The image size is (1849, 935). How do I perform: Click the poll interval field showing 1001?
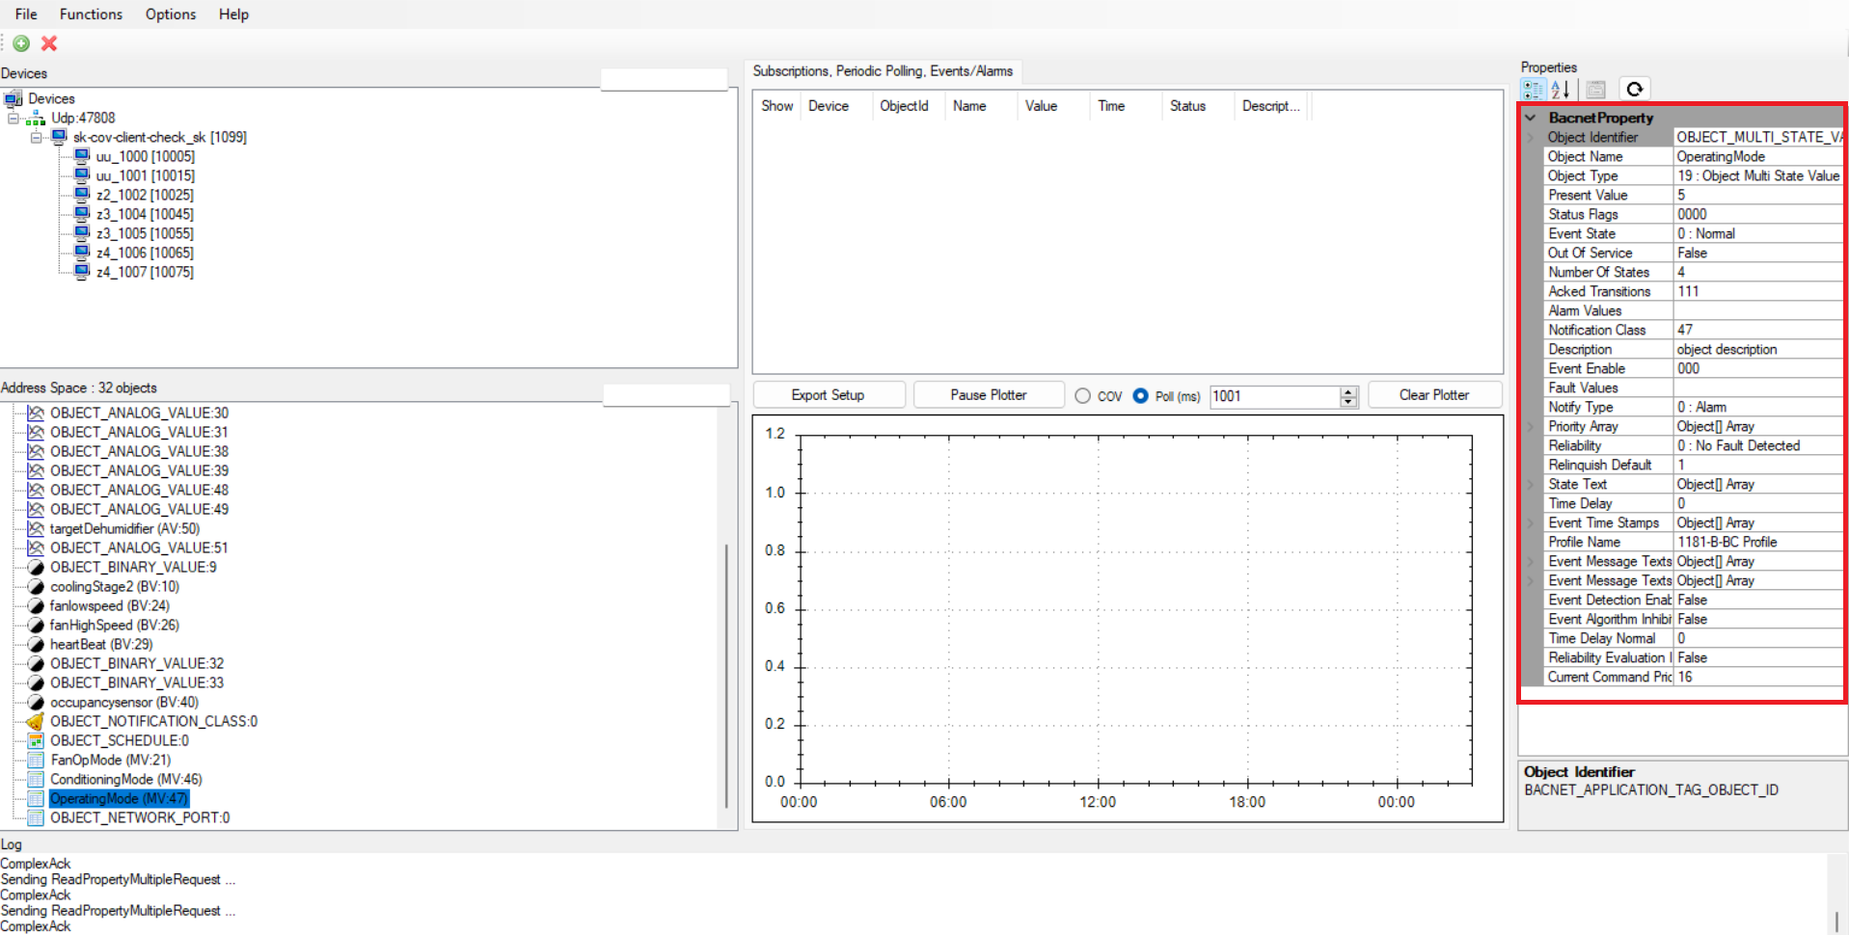(x=1274, y=396)
